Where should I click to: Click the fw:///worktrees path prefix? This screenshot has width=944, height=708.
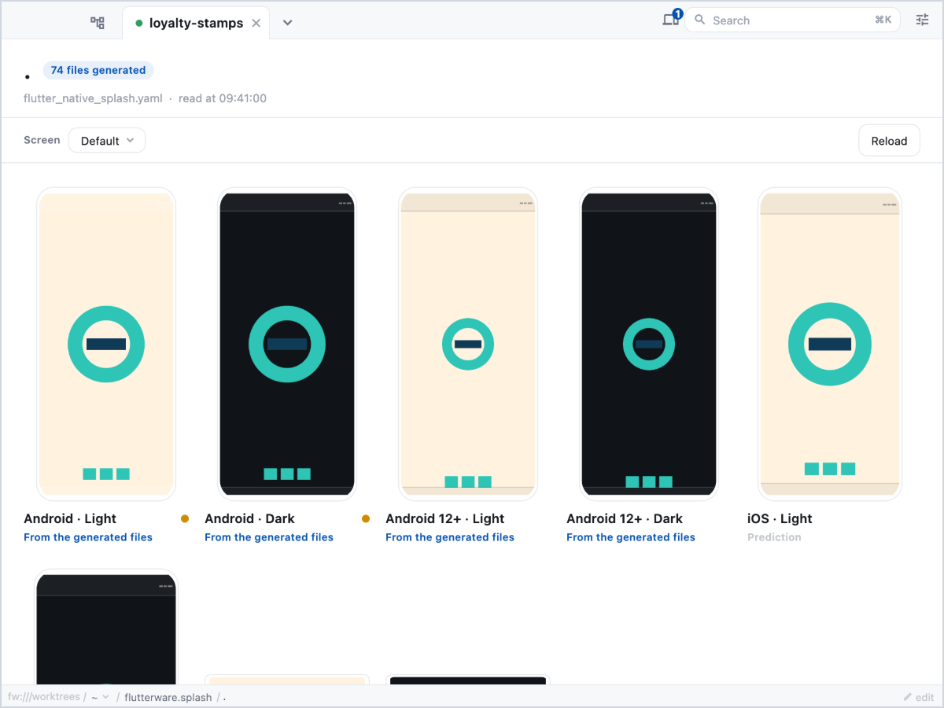coord(46,697)
